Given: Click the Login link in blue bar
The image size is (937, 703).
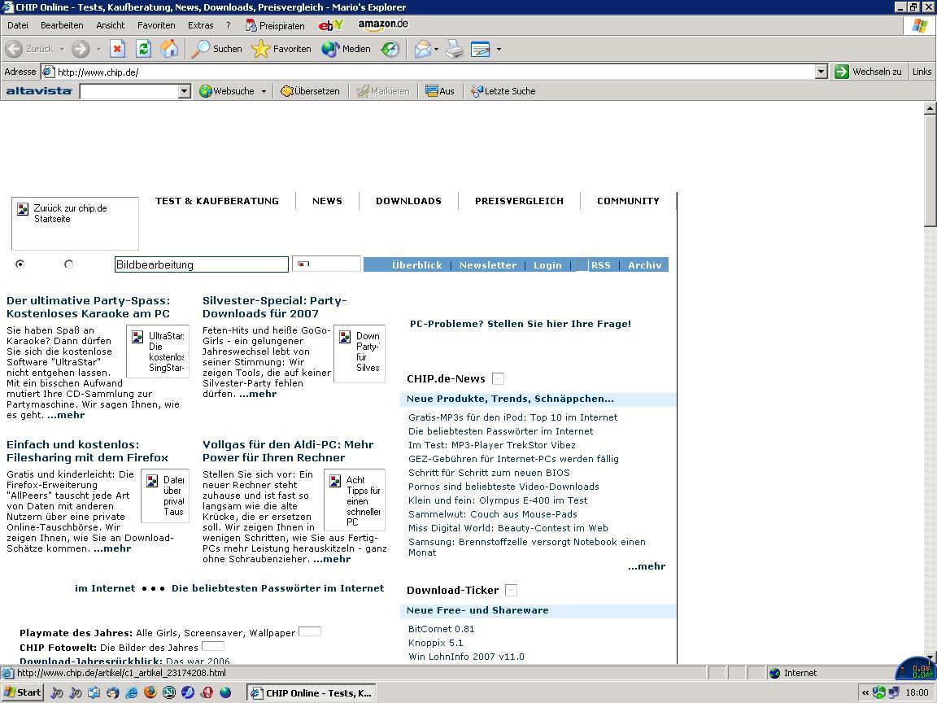Looking at the screenshot, I should (x=547, y=264).
